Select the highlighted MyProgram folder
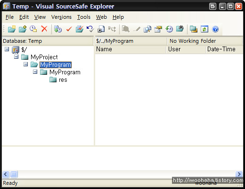245x189 pixels. click(56, 65)
